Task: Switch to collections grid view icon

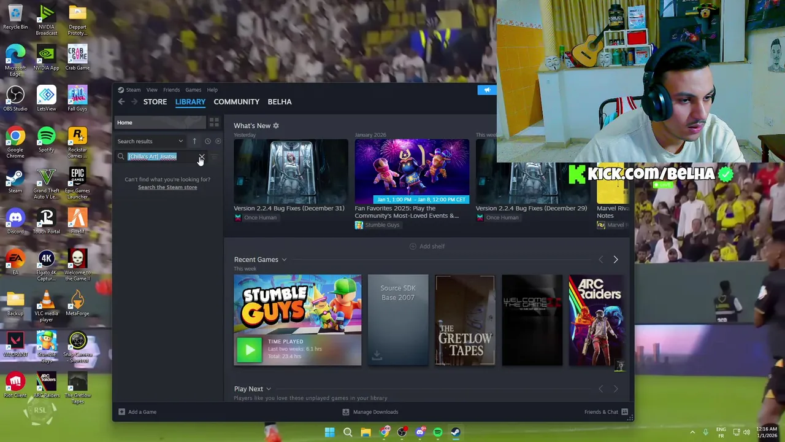Action: [x=214, y=123]
